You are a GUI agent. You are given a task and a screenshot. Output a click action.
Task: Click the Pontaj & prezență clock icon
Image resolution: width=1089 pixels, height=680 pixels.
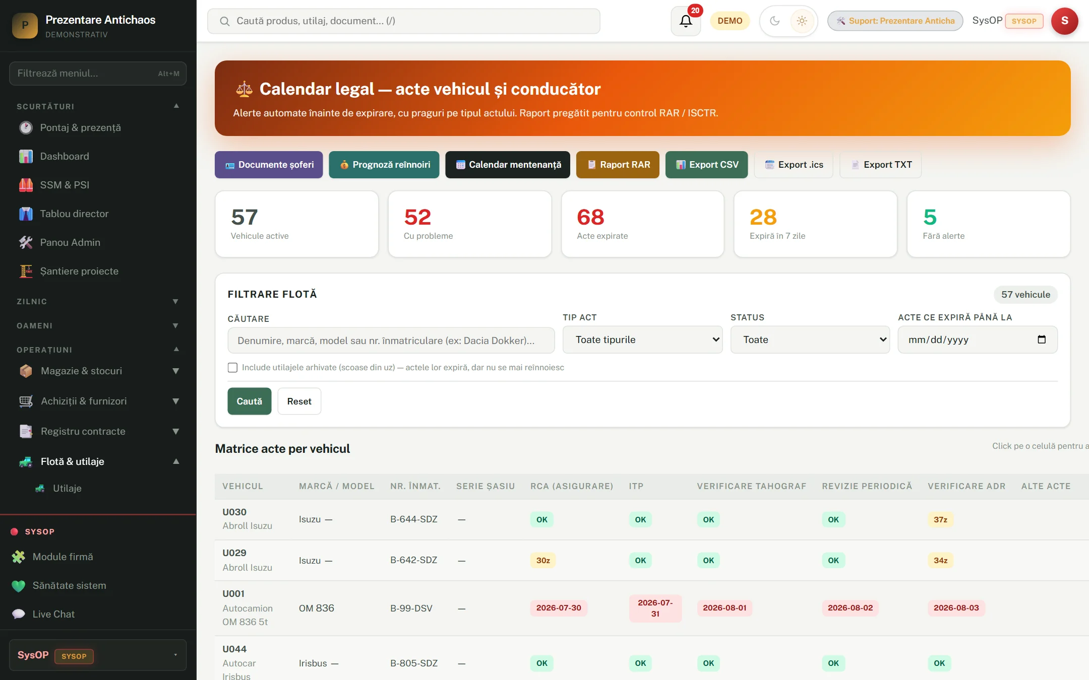tap(26, 128)
